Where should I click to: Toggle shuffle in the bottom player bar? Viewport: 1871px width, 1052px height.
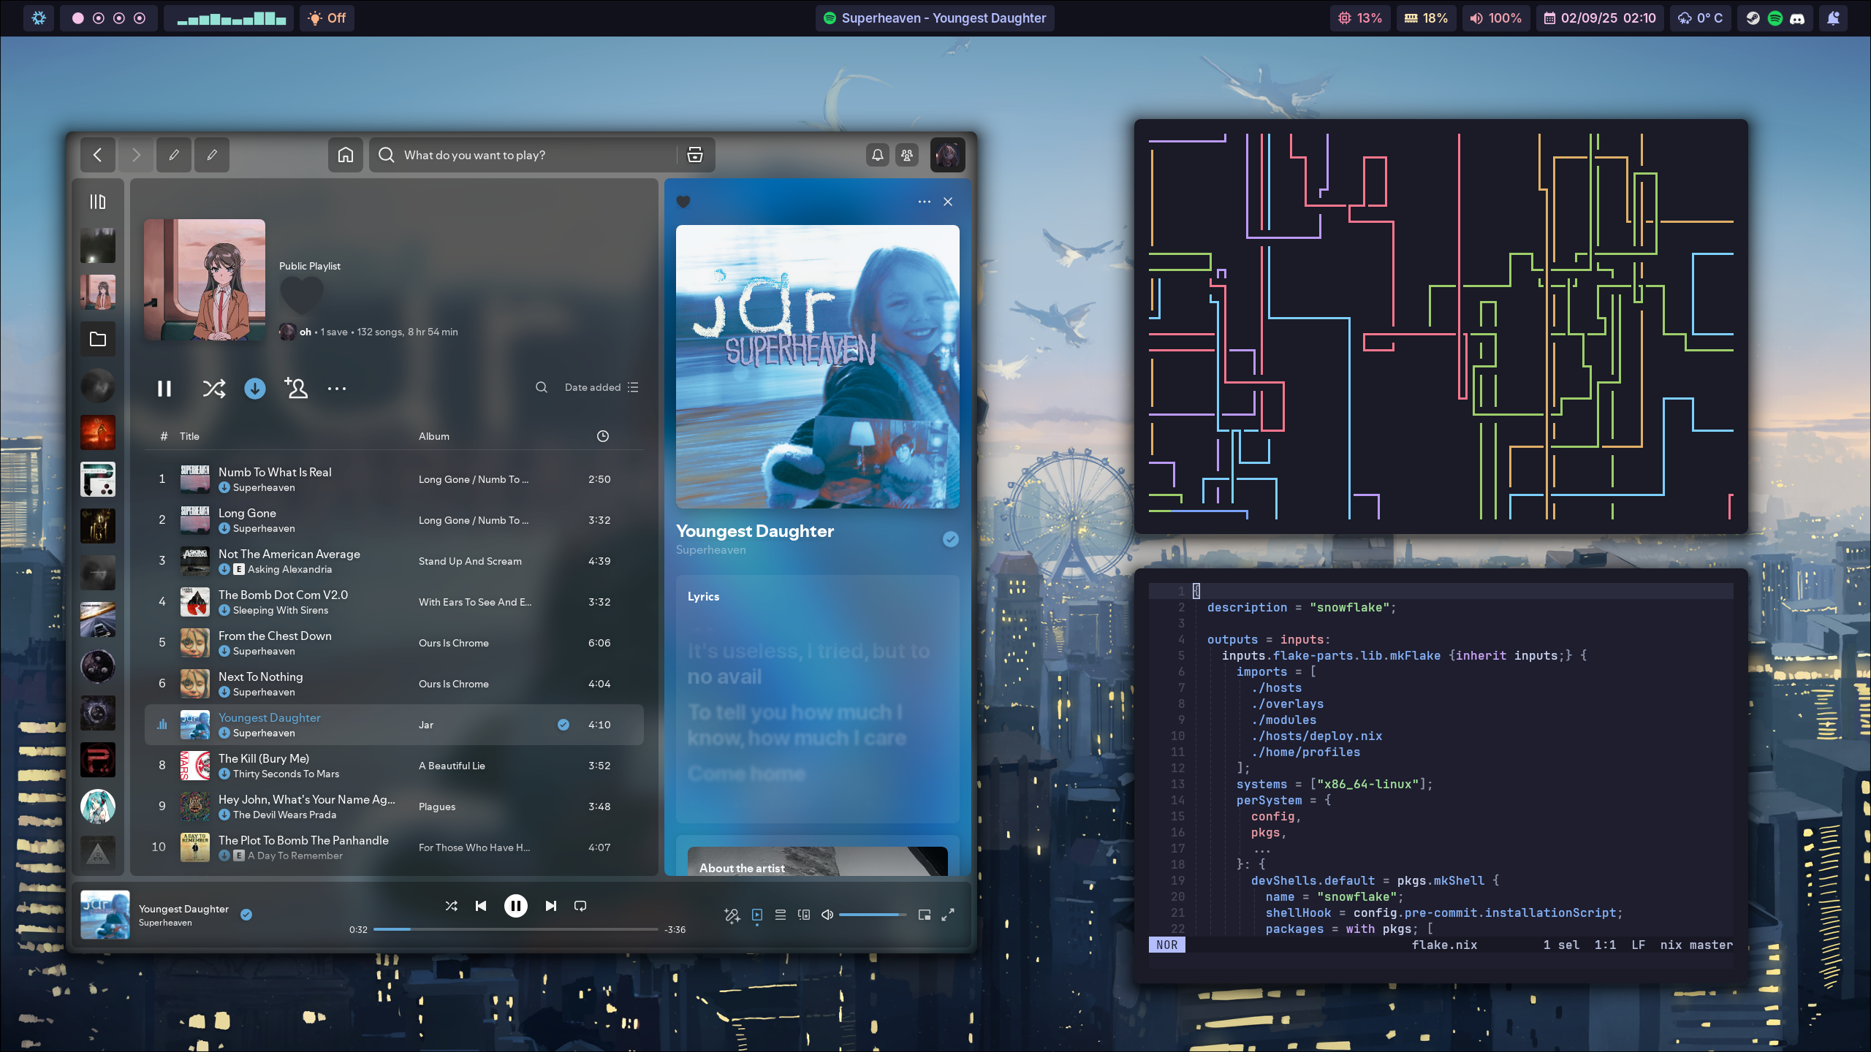(x=451, y=906)
